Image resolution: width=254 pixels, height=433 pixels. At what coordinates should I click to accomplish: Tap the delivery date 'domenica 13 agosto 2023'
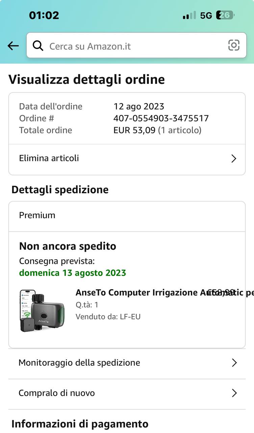point(73,273)
